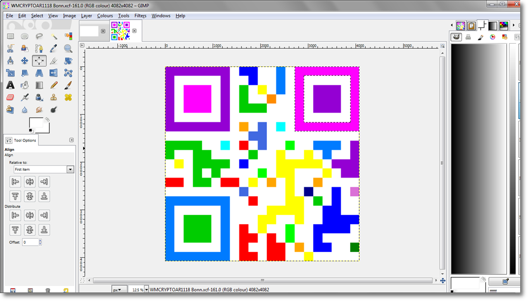Select the Perspective tool
The image size is (528, 301).
pos(39,73)
